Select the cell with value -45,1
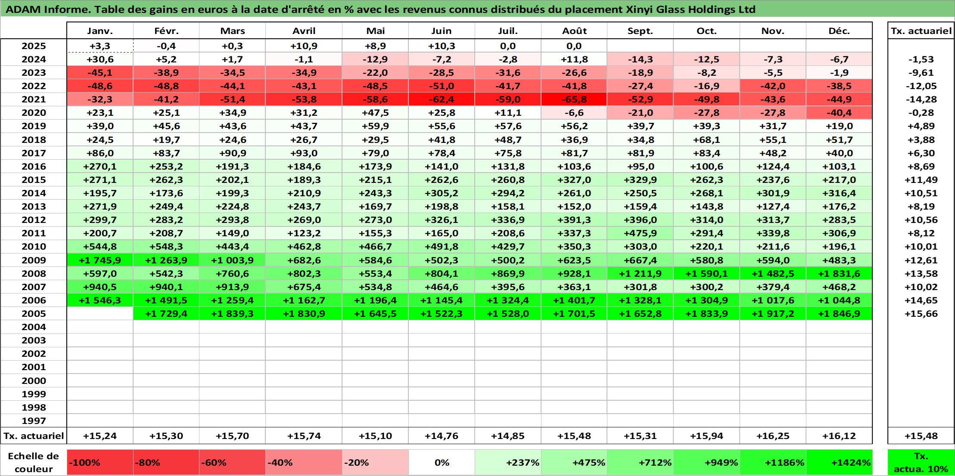Screen dimensions: 955x476 point(100,73)
